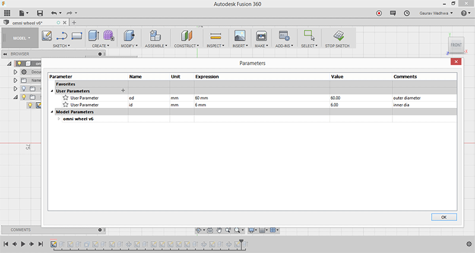Select the Construct plane tool
The image size is (475, 253).
point(186,36)
